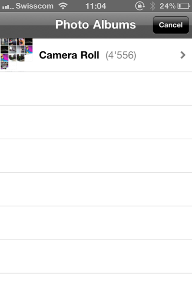Tap the 11:04 clock in status bar
Image resolution: width=192 pixels, height=288 pixels.
coord(96,6)
